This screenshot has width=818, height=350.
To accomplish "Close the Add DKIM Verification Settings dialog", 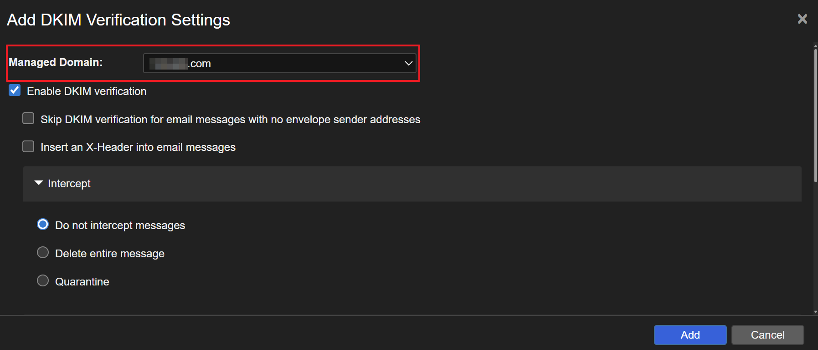I will (x=802, y=19).
